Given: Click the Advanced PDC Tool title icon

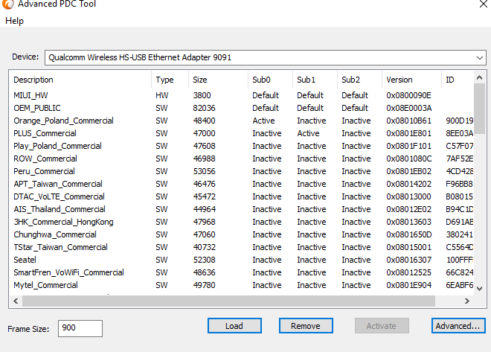Looking at the screenshot, I should [8, 4].
